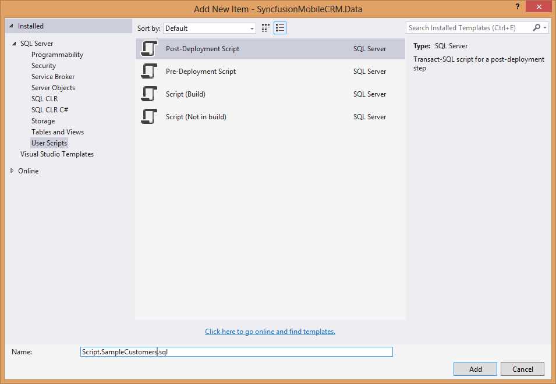Select the SQL CLR C# category
The image size is (556, 384).
[x=49, y=109]
